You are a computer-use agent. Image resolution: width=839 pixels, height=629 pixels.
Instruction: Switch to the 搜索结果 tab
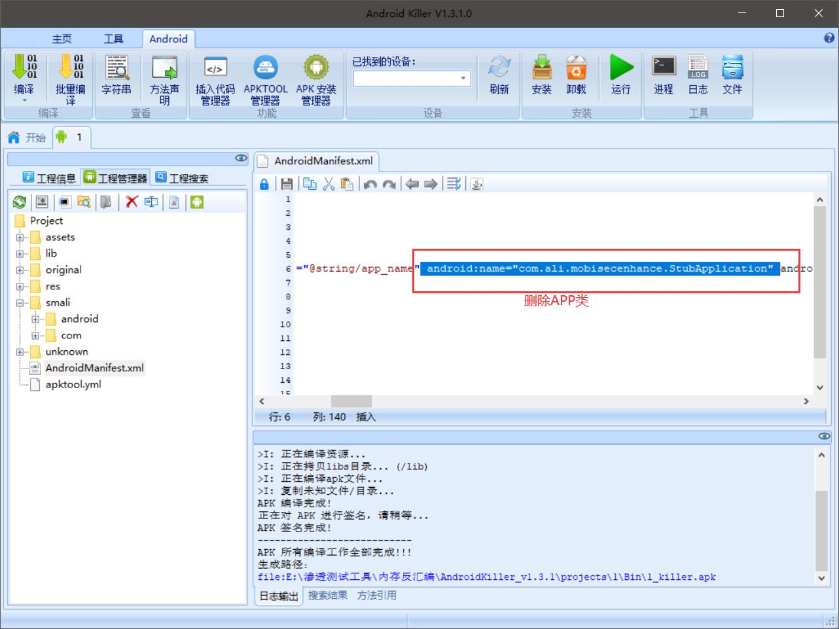pos(328,596)
